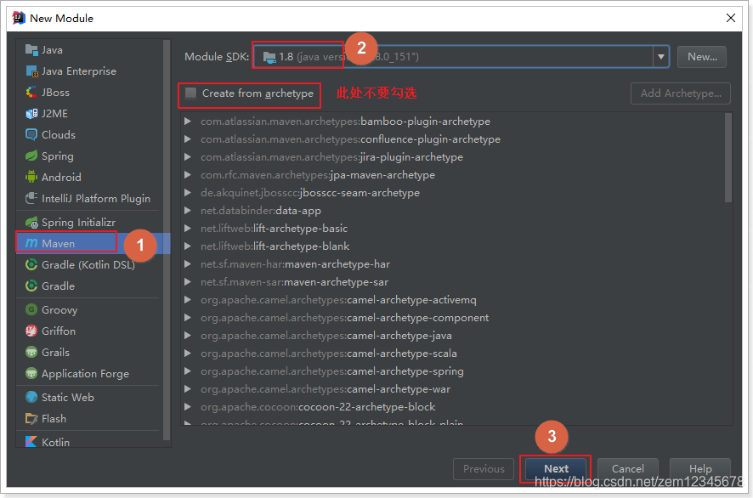Click the New... SDK button
This screenshot has width=753, height=498.
[x=702, y=57]
